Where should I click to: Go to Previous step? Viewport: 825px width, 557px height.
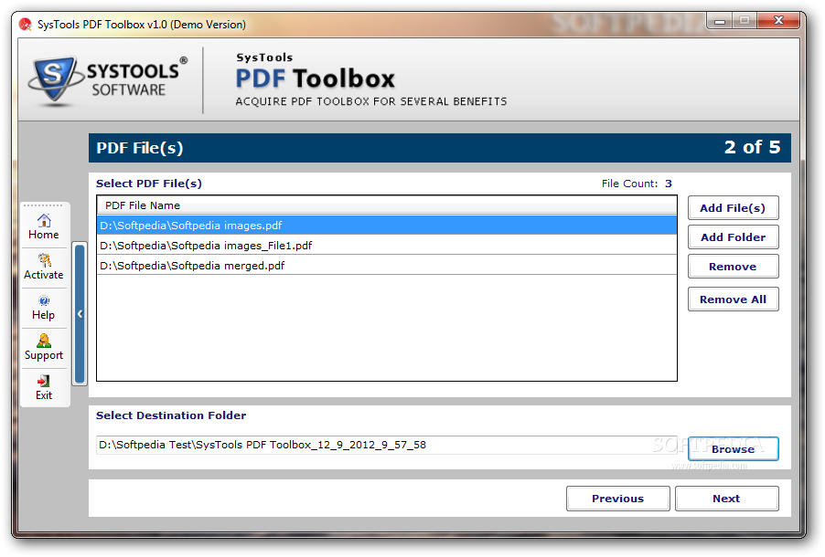[x=617, y=499]
